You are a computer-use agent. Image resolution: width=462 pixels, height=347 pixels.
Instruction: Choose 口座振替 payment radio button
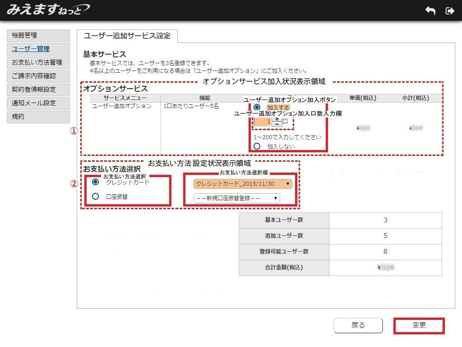95,197
